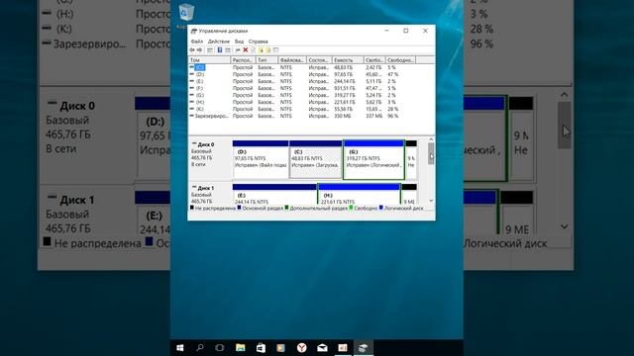This screenshot has width=634, height=356.
Task: Open Help with the blue question-mark icon
Action: [x=220, y=50]
